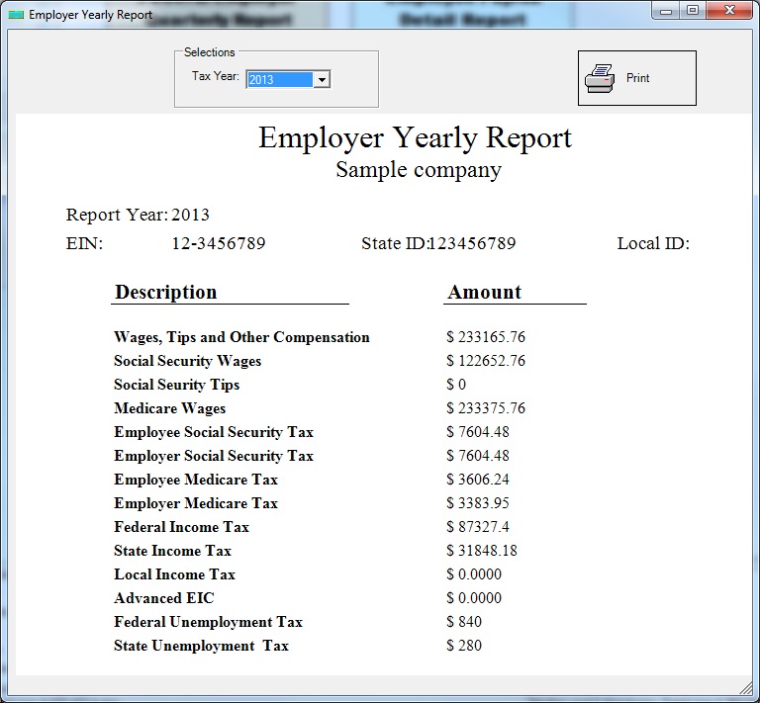Close the Employer Yearly Report window
Image resolution: width=760 pixels, height=703 pixels.
(x=727, y=11)
